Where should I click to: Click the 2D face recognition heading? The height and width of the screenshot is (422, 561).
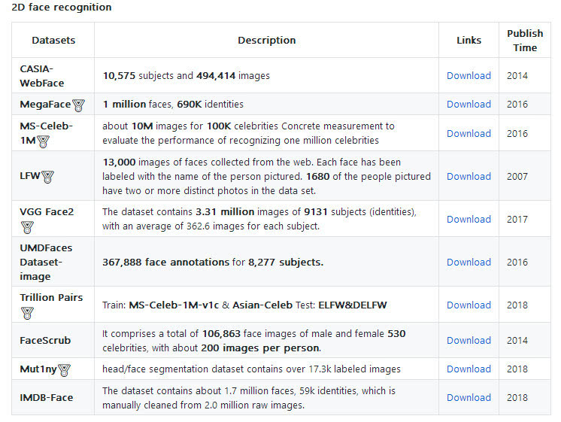pyautogui.click(x=62, y=8)
